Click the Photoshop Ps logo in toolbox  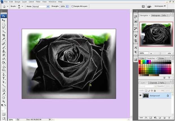click(4, 16)
